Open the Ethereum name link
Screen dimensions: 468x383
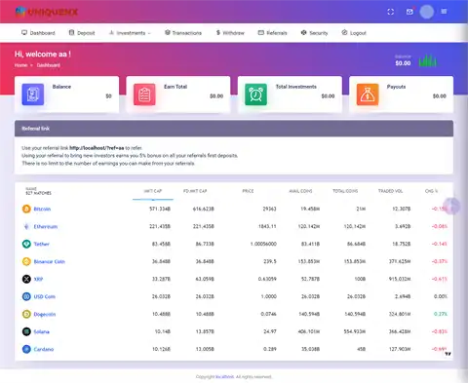46,226
